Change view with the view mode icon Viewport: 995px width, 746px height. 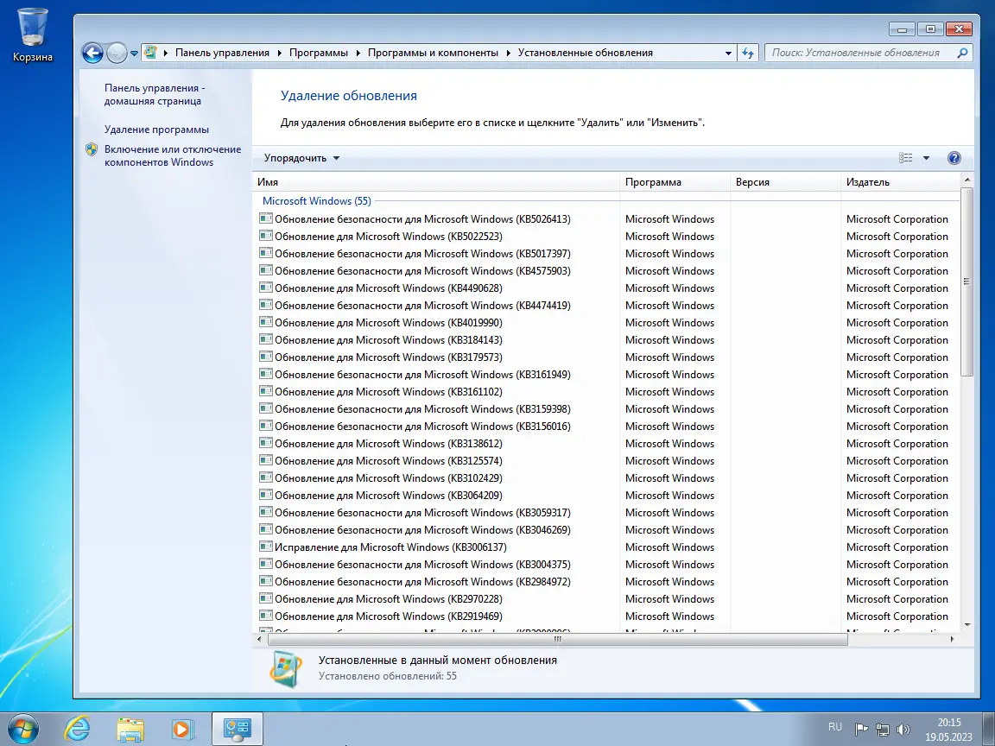click(x=905, y=158)
